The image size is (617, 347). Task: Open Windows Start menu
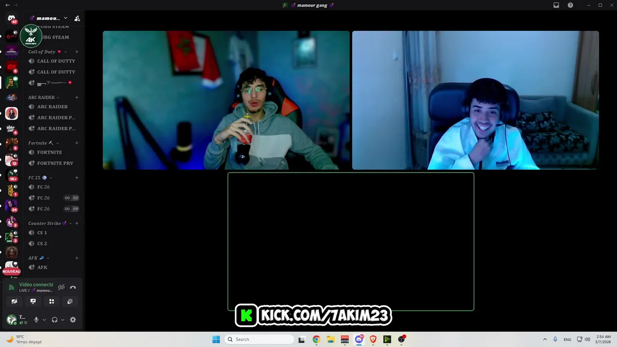click(216, 339)
